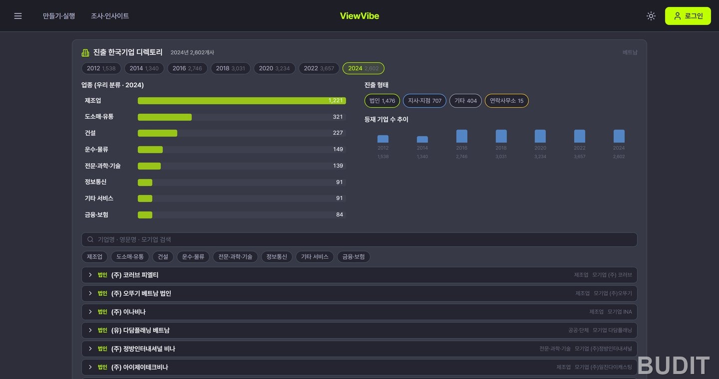
Task: Filter list by 도소매·유통 chip
Action: 130,257
